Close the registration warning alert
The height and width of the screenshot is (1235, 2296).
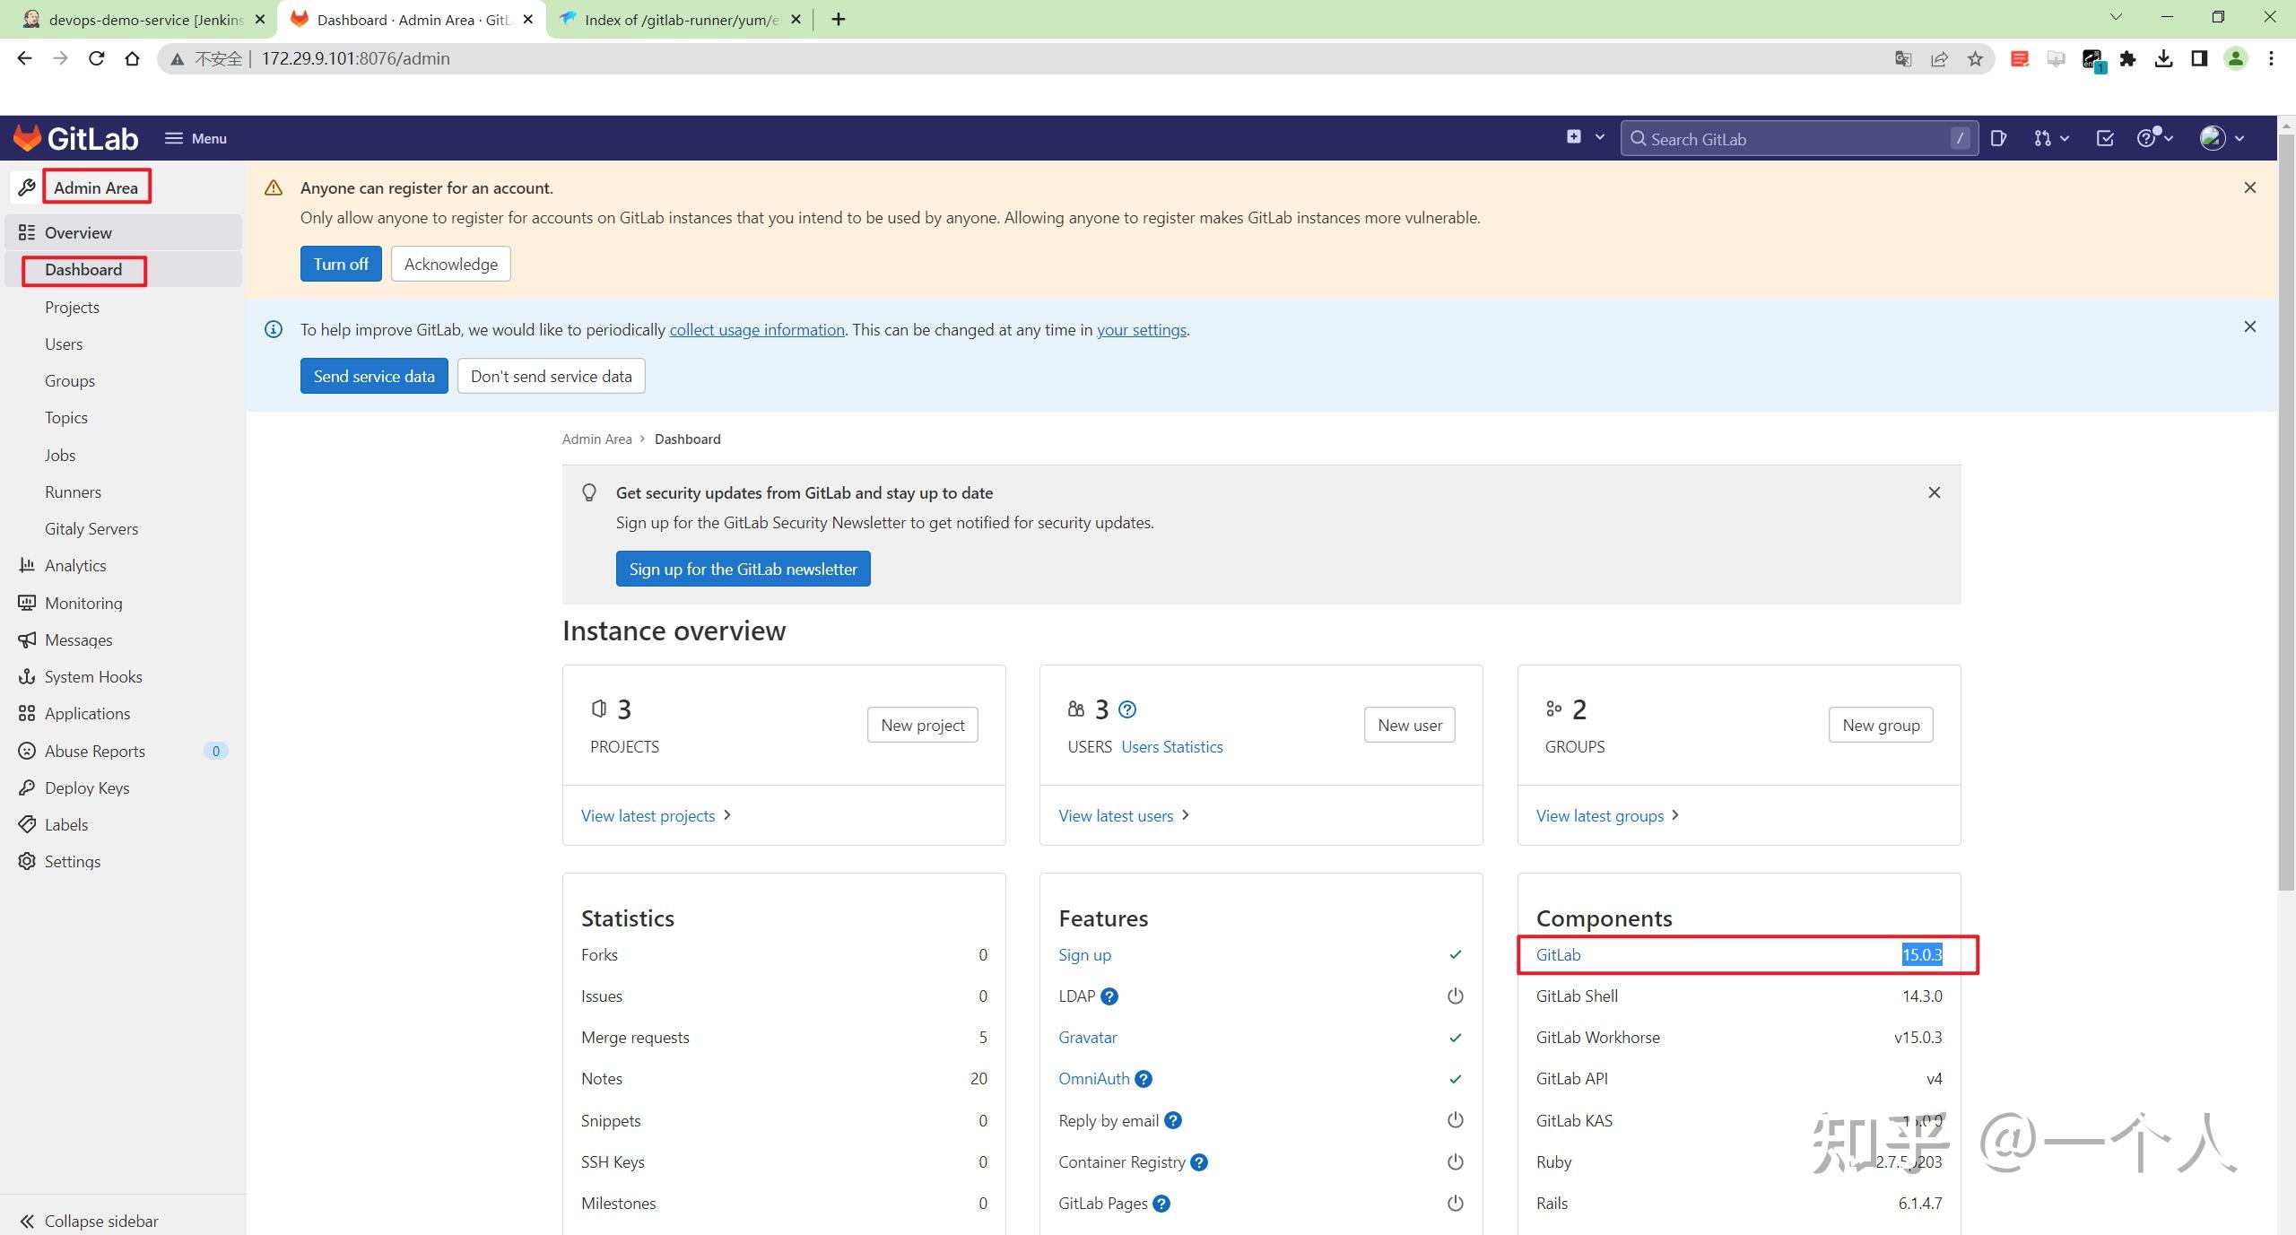click(2249, 187)
